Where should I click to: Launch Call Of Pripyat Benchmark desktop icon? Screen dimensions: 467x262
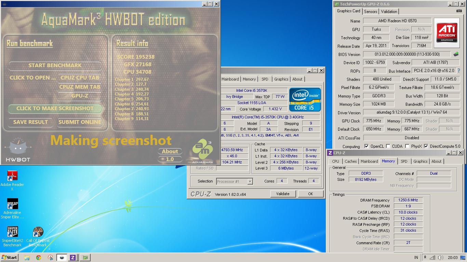click(x=38, y=236)
